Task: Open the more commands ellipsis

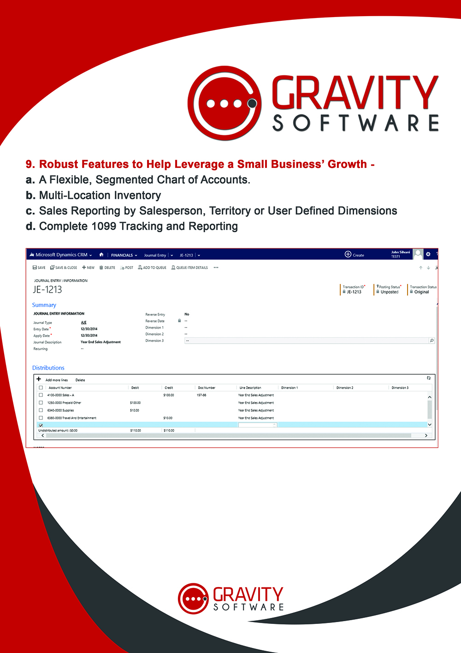Action: click(216, 268)
